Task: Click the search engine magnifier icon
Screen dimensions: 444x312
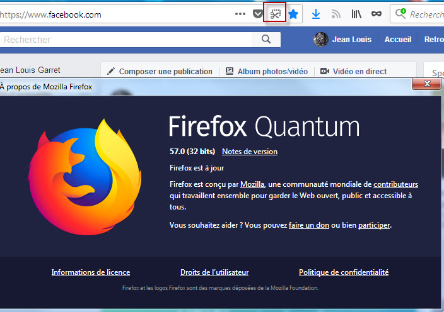Action: tap(400, 14)
